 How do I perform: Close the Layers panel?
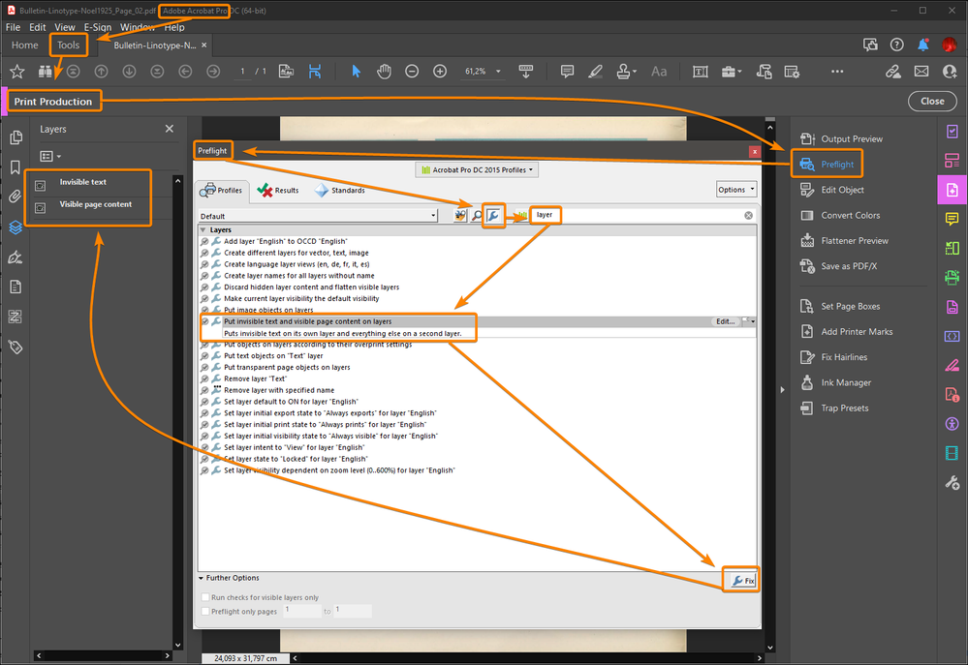(x=170, y=129)
